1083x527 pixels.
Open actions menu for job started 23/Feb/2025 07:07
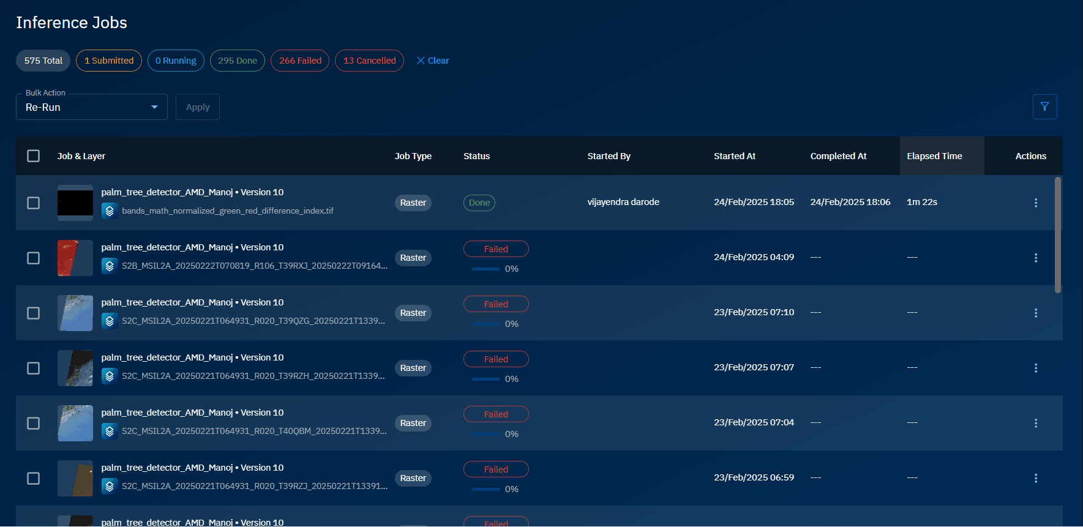point(1035,368)
